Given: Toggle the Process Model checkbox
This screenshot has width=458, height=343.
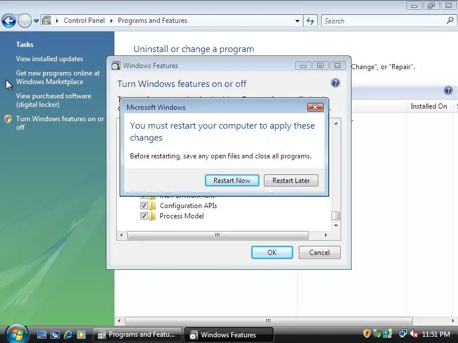Looking at the screenshot, I should tap(144, 216).
